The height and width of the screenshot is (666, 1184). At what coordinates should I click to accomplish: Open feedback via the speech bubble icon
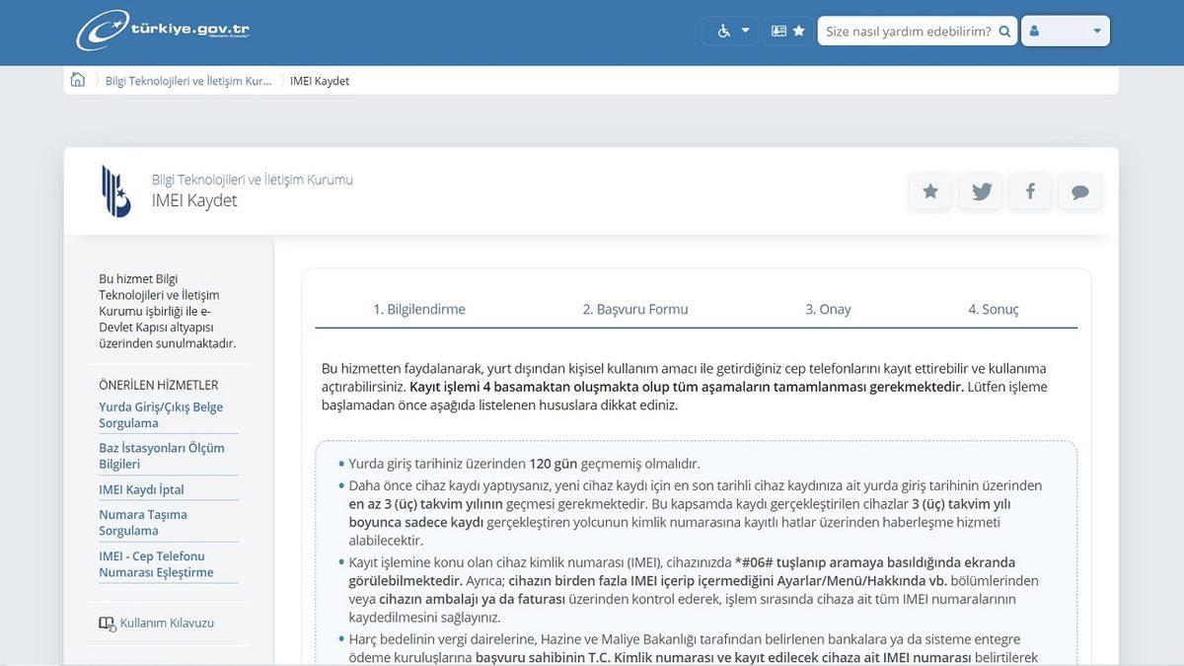[1079, 190]
